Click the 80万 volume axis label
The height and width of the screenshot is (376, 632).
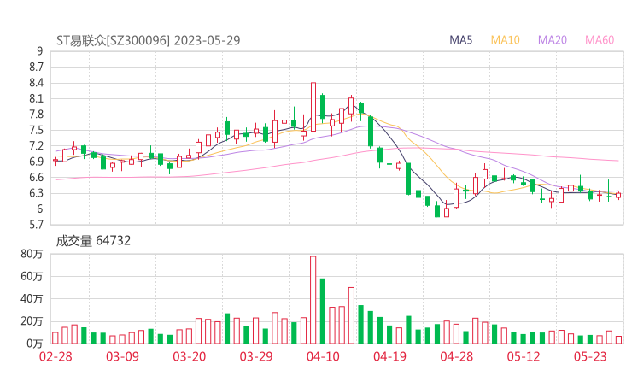coord(32,254)
